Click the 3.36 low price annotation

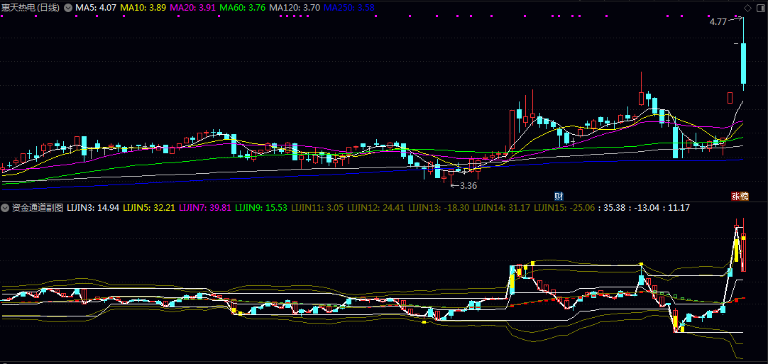468,186
